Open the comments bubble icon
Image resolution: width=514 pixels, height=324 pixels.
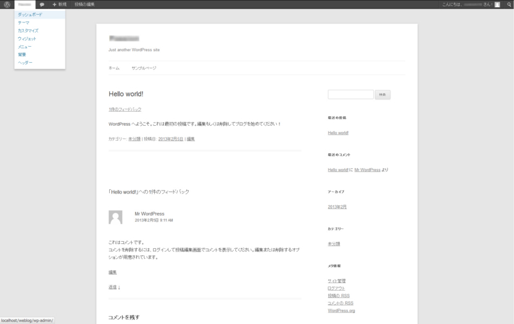42,4
